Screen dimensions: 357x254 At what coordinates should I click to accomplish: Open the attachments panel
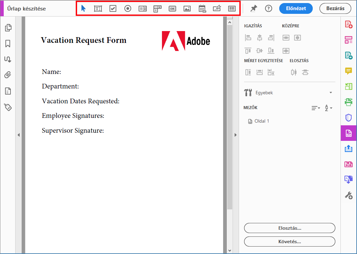click(x=8, y=75)
